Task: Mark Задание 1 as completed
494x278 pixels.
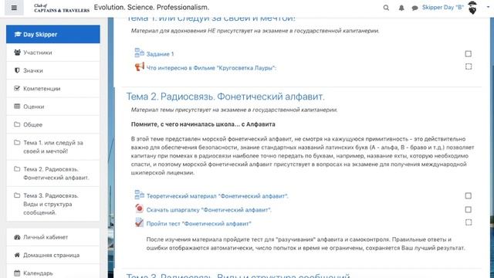Action: click(x=469, y=54)
